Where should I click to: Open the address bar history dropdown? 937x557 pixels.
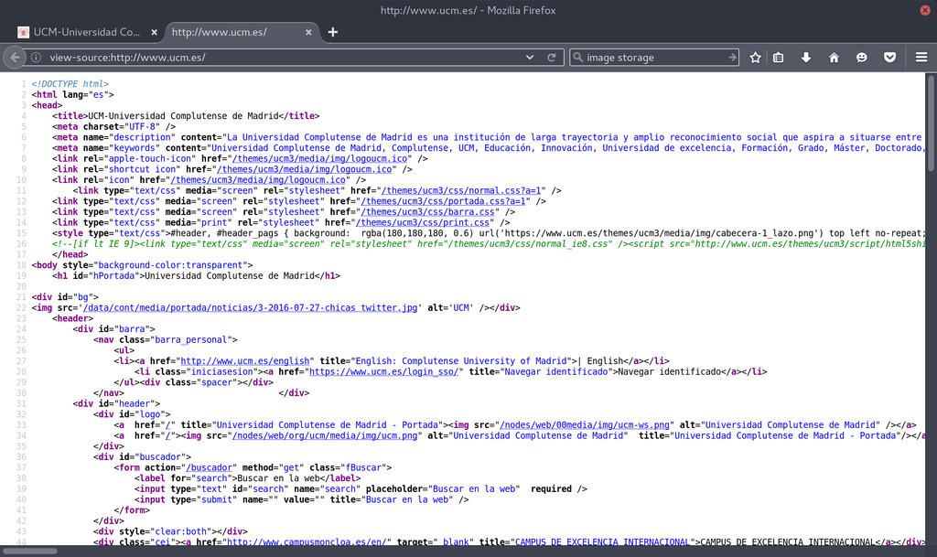[x=530, y=58]
